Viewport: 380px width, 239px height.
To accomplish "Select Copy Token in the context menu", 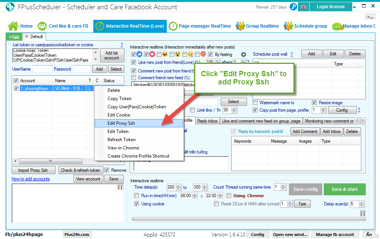I will coord(139,99).
